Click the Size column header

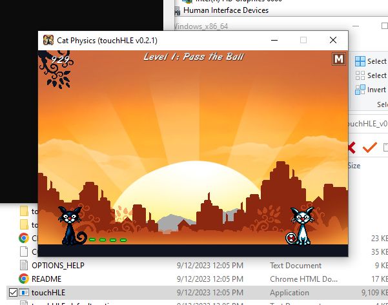354,166
